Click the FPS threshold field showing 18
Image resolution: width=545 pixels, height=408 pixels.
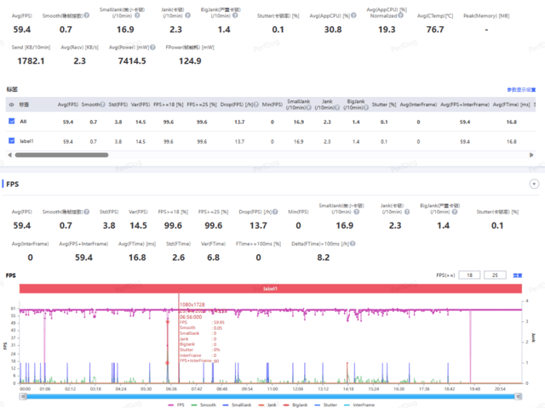click(468, 275)
